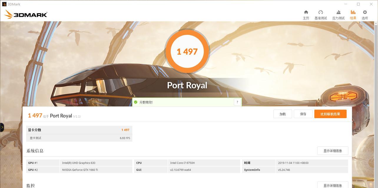
Task: Click the v5.24.746 SystemInfo version
Action: 312,170
